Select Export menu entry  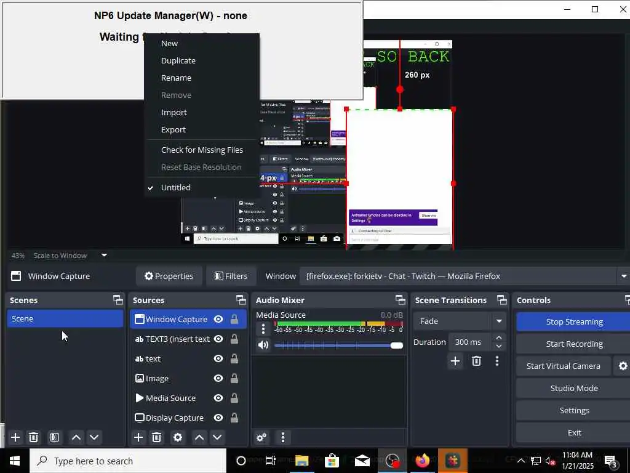point(173,130)
